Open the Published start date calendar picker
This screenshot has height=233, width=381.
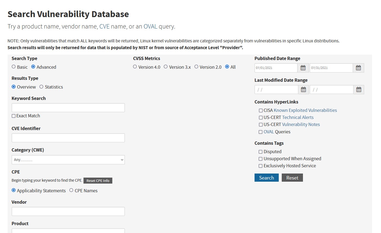[x=303, y=68]
